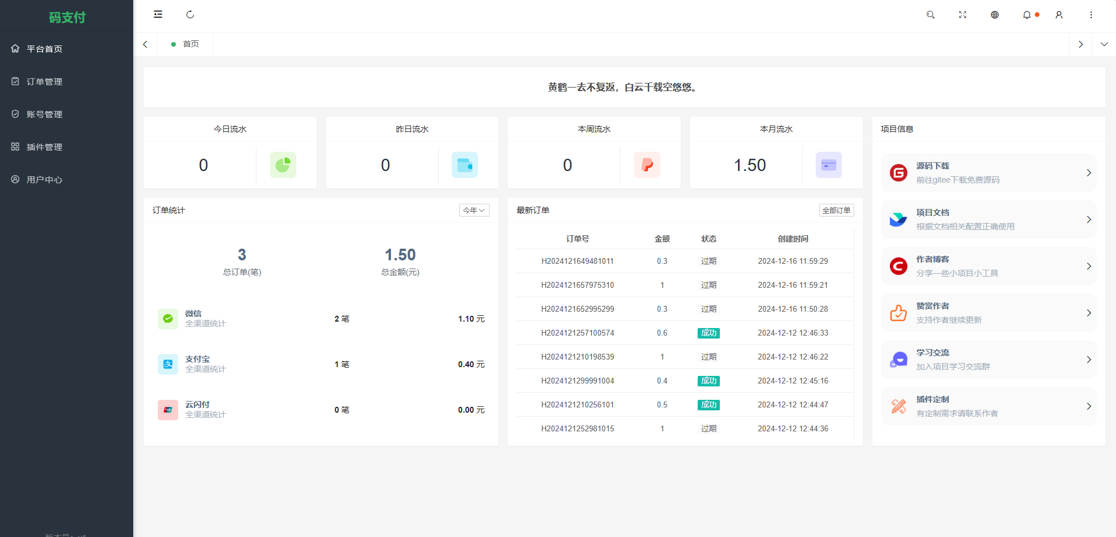Open the notification bell
The height and width of the screenshot is (537, 1116).
tap(1027, 15)
